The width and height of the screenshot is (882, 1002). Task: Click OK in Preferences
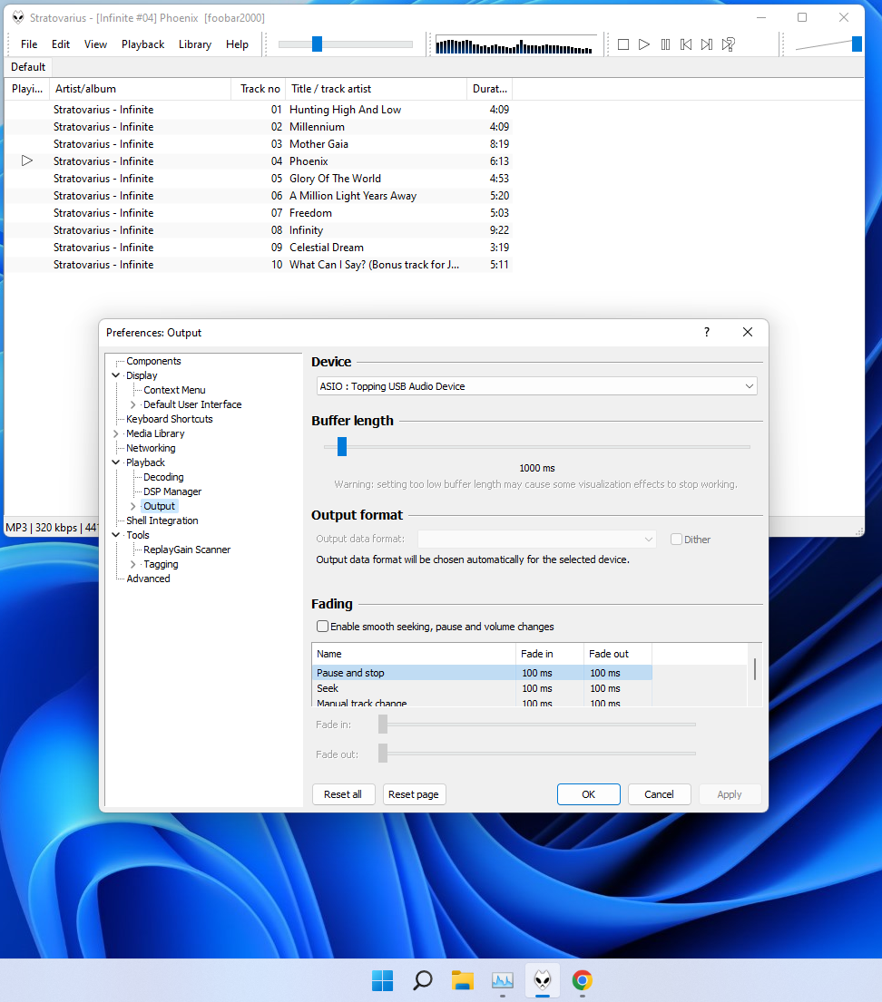point(588,794)
